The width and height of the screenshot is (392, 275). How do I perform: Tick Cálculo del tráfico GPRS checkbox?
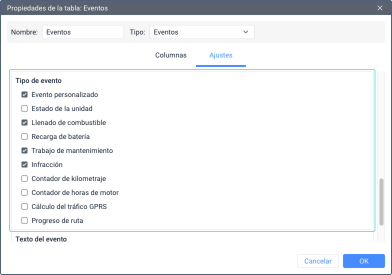(24, 206)
